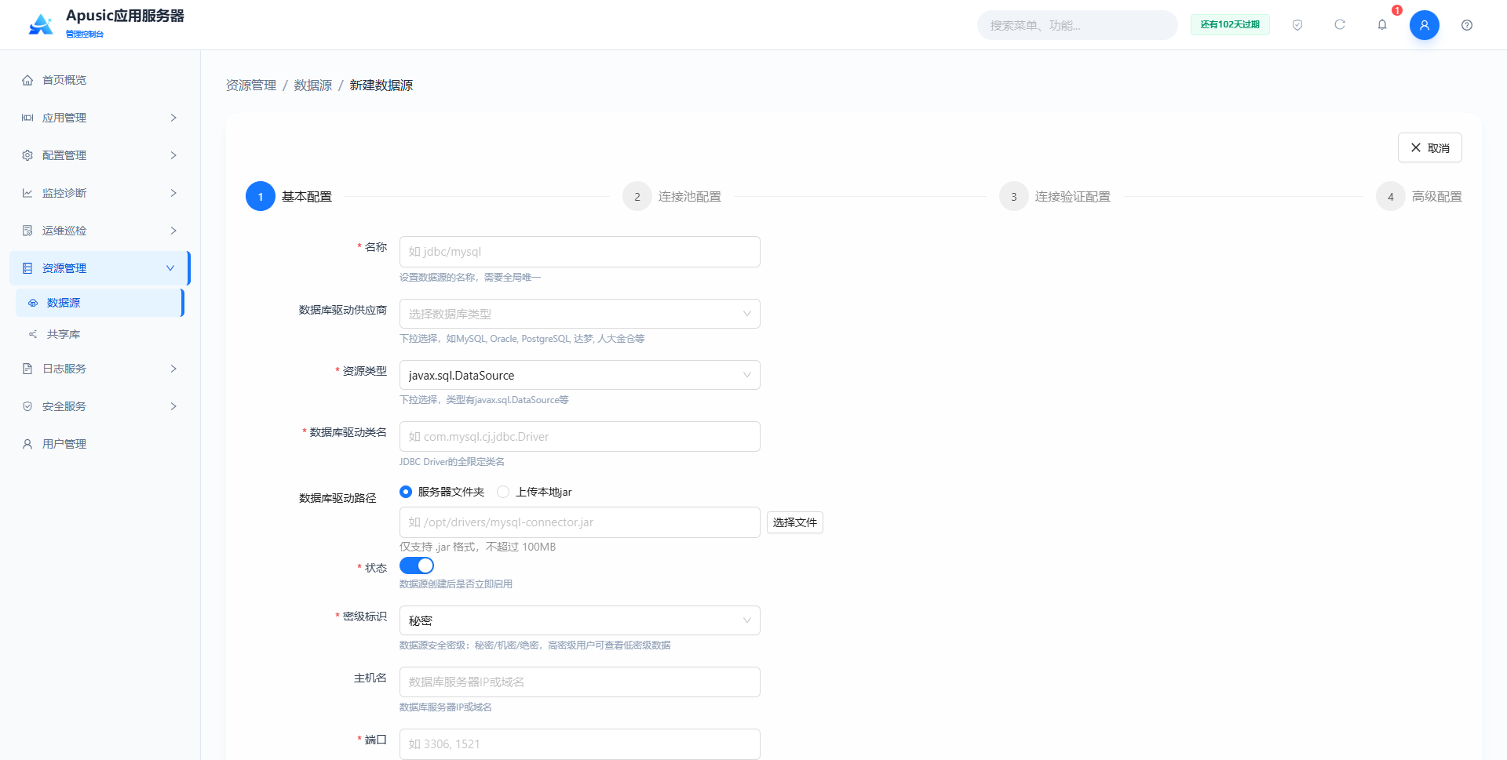Click the Apusic logo icon
1507x760 pixels.
41,24
